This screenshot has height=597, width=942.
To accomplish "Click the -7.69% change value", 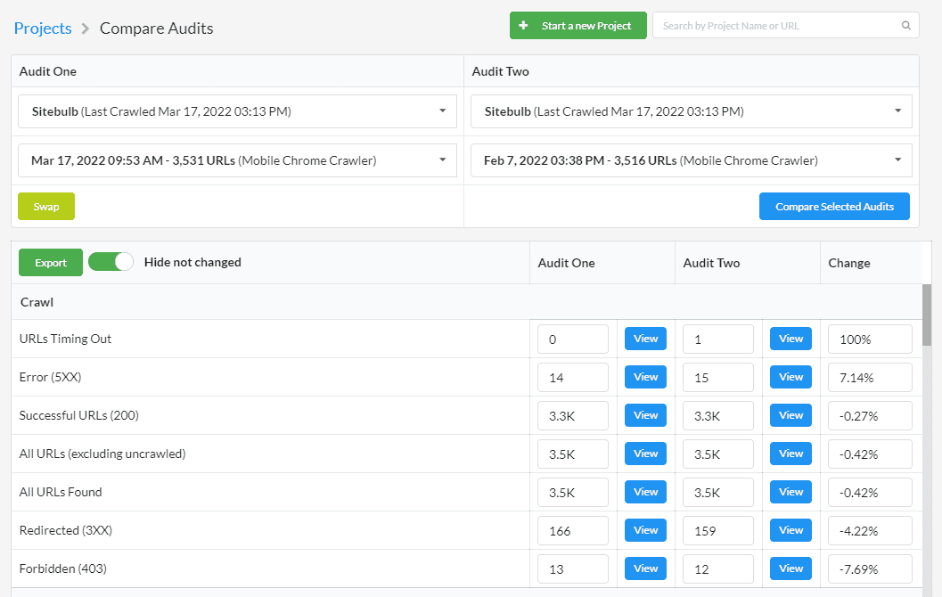I will pos(870,569).
